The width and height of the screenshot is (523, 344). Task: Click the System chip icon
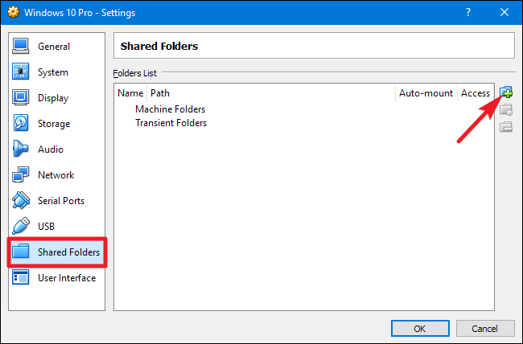tap(22, 72)
